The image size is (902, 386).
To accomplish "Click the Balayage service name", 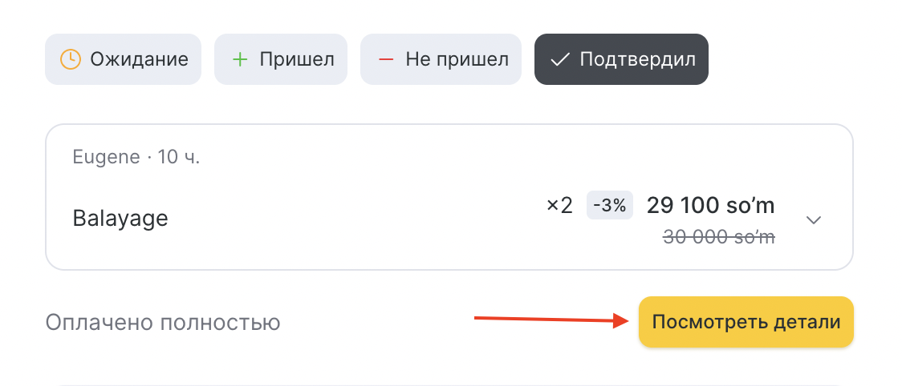I will [120, 219].
